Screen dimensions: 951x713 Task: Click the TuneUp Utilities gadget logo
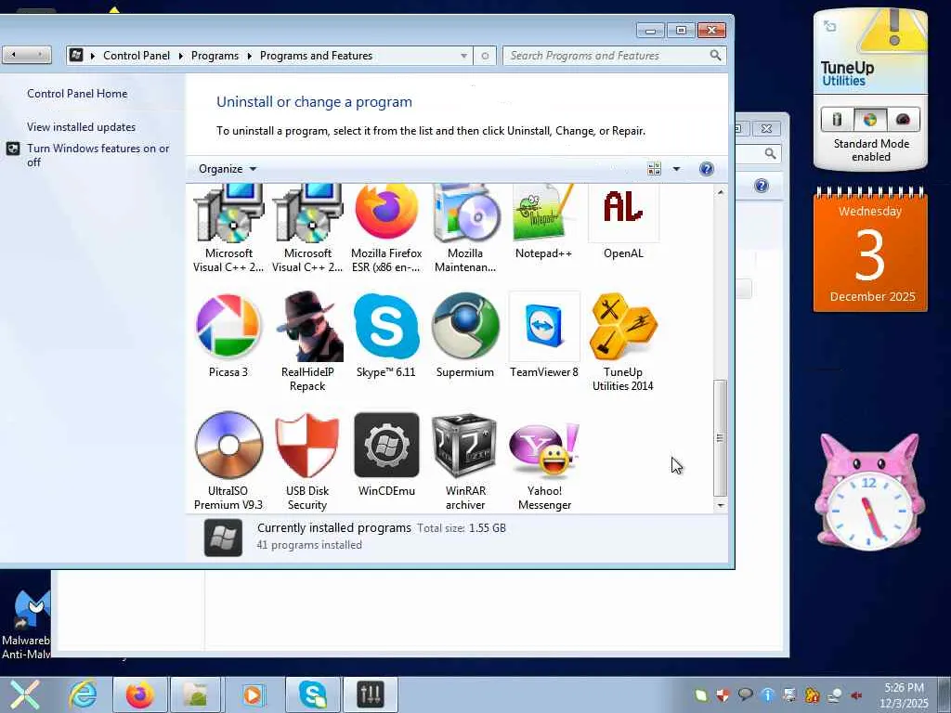pos(847,73)
